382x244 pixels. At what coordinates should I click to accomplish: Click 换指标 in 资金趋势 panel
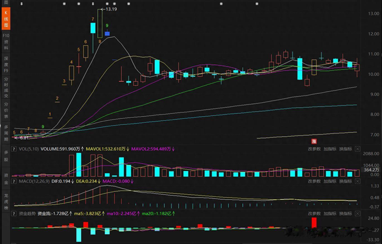pyautogui.click(x=345, y=214)
